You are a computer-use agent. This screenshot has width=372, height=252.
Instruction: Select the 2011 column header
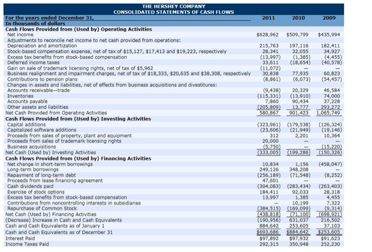tap(268, 18)
